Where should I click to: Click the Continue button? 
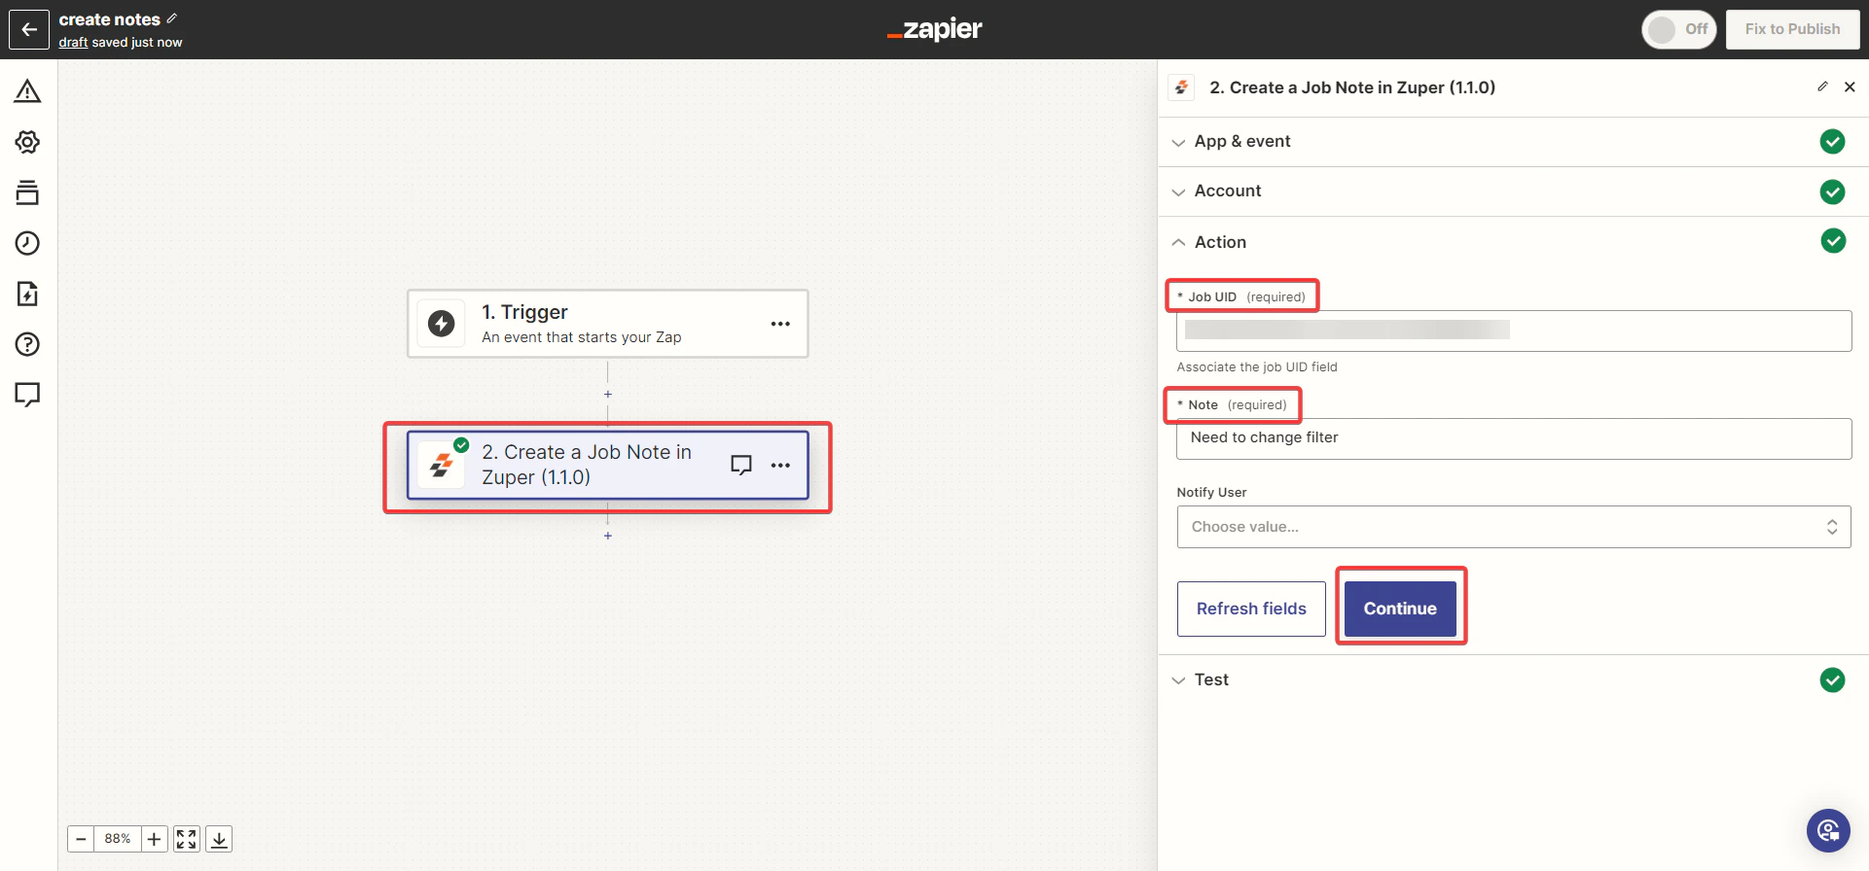click(1400, 609)
